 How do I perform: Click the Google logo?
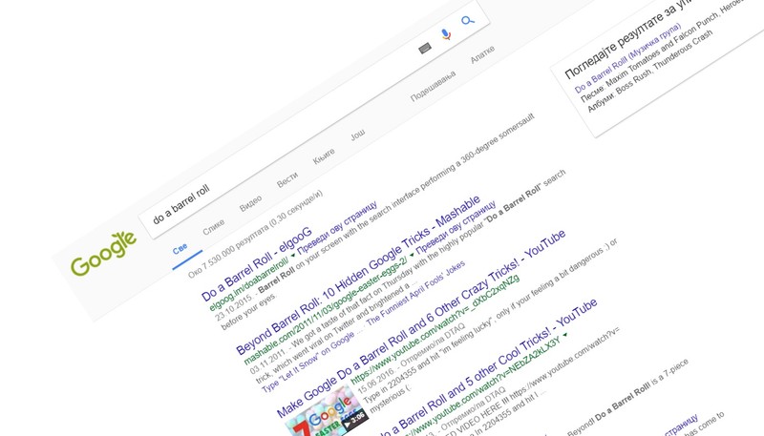click(x=103, y=254)
